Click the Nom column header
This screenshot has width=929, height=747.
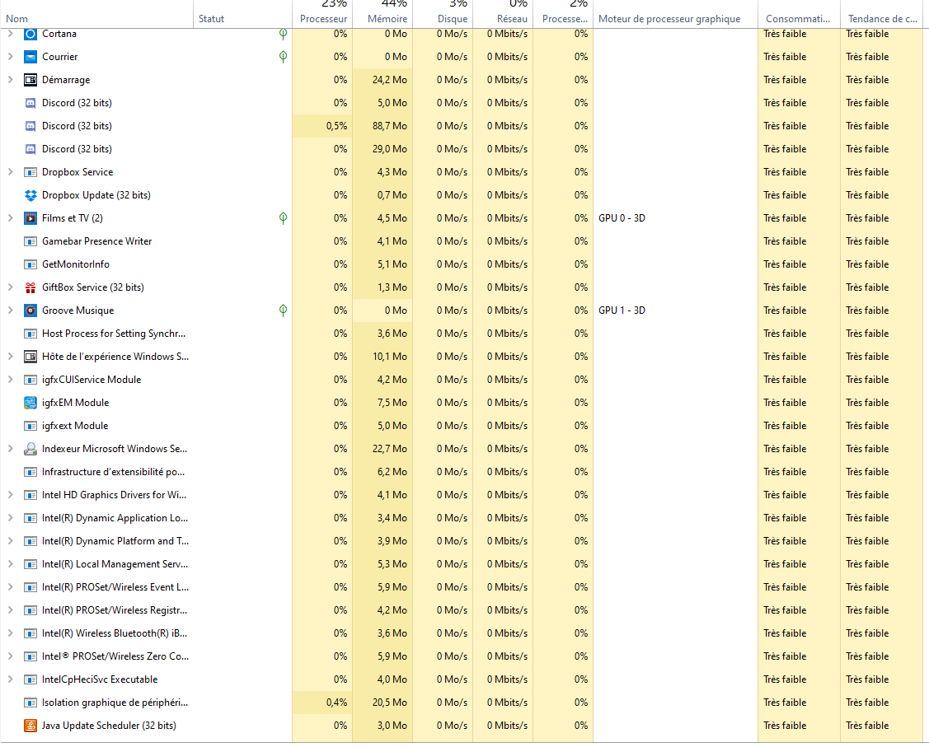pyautogui.click(x=17, y=18)
